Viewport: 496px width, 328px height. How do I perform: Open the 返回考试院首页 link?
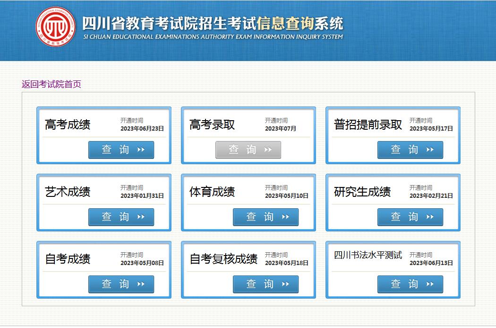click(51, 84)
